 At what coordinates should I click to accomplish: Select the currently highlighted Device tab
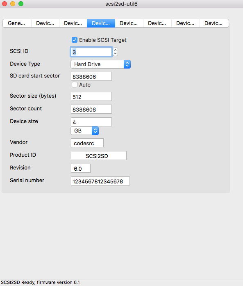[101, 23]
